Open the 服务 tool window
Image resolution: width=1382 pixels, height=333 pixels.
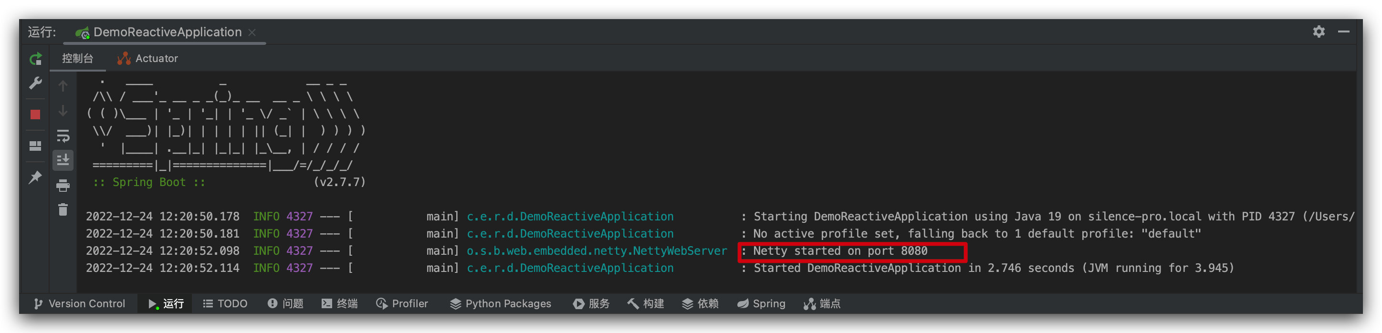click(x=591, y=303)
